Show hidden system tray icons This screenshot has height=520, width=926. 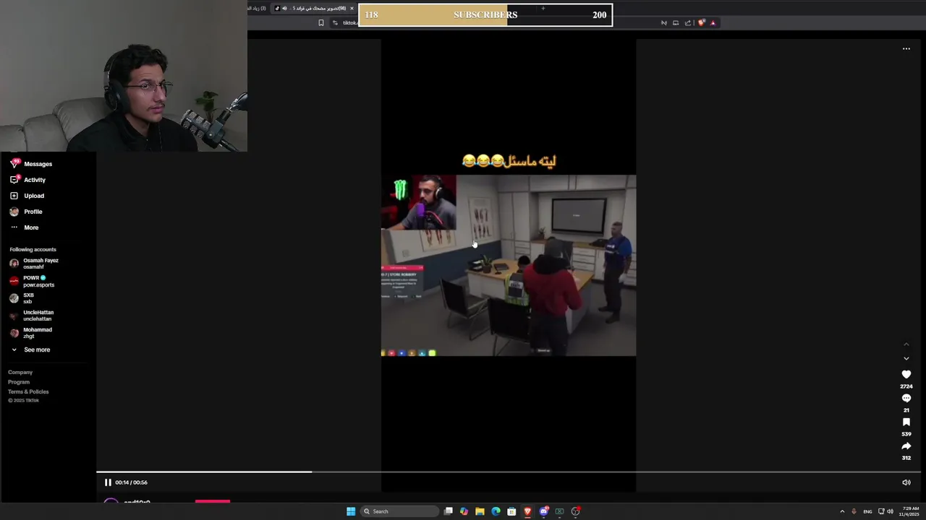pos(842,511)
